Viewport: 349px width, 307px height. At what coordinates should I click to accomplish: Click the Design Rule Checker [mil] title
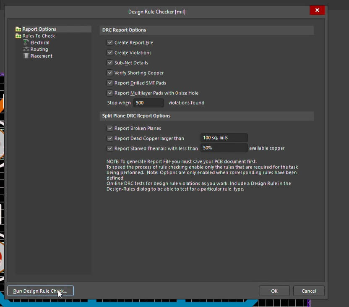[x=157, y=12]
